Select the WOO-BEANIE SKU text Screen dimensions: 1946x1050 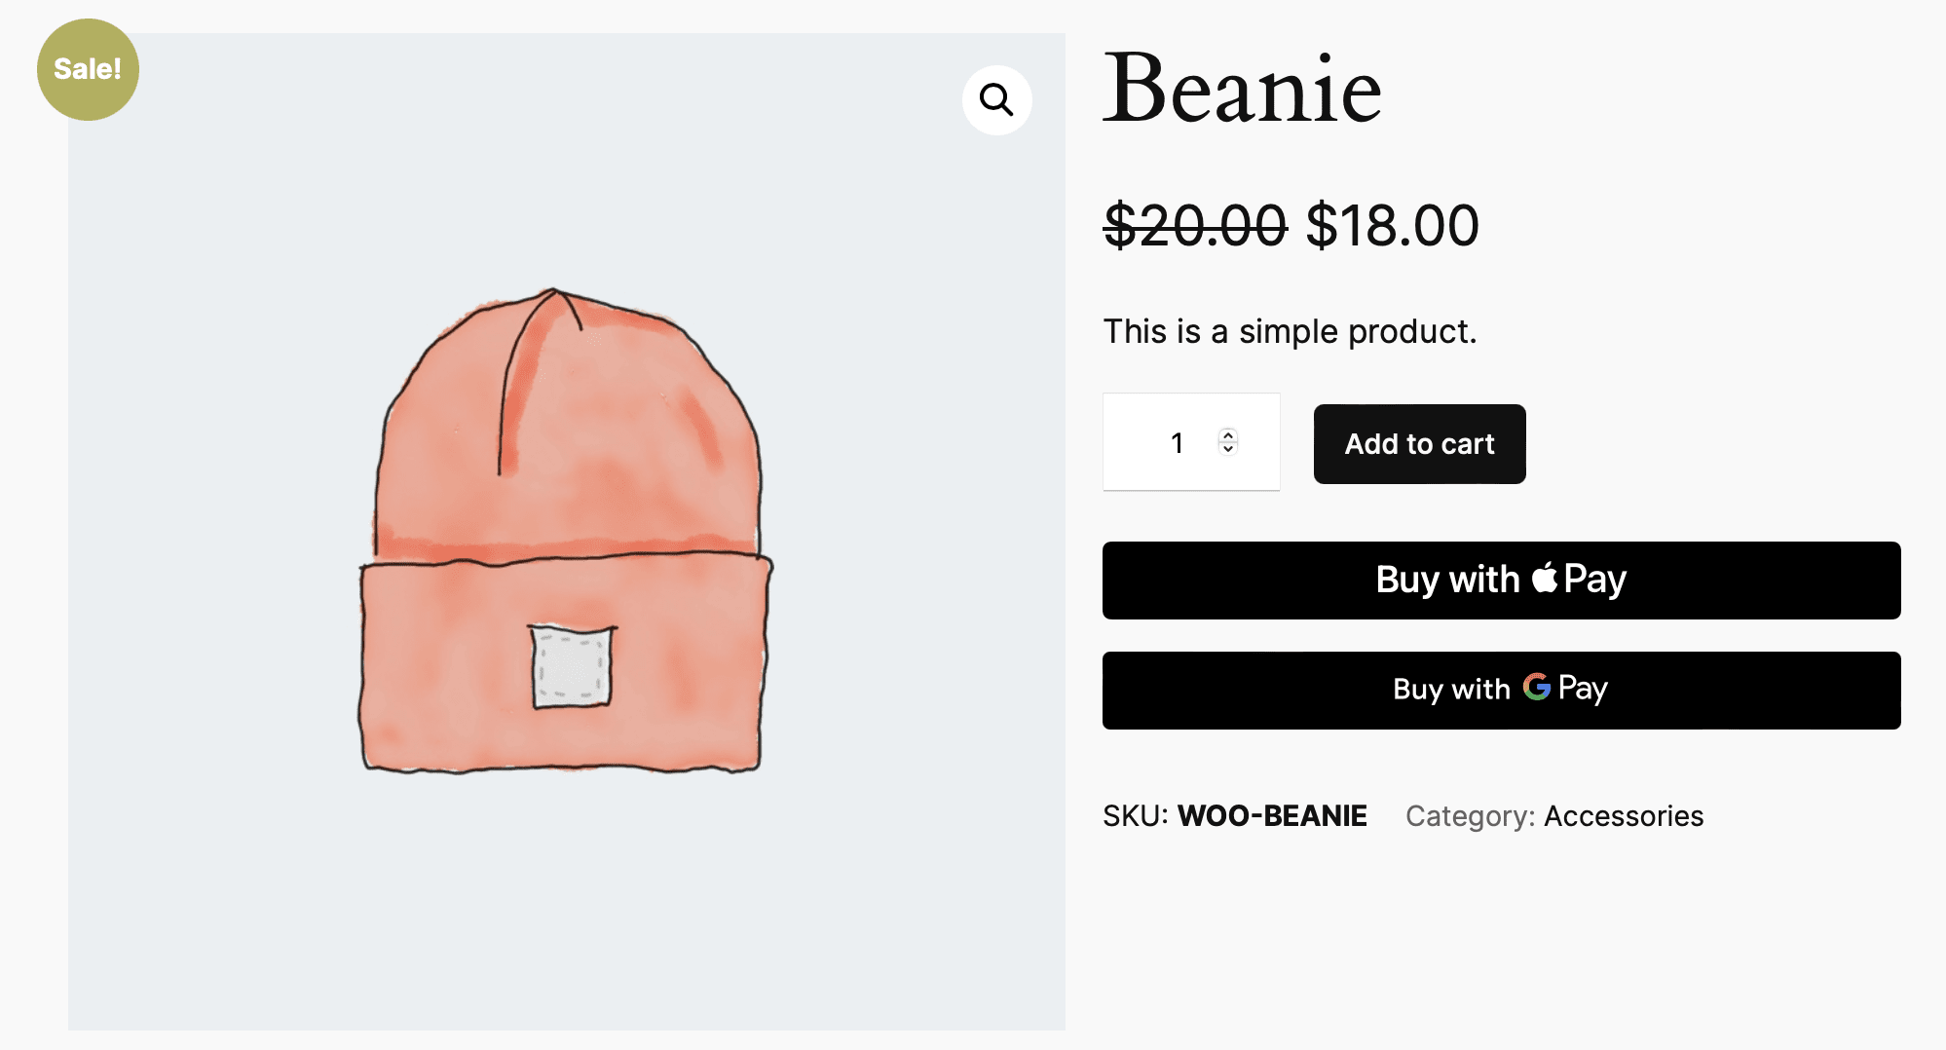coord(1271,816)
